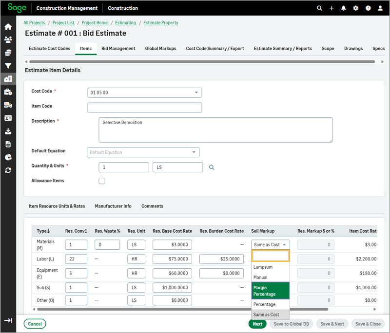Select the Home icon in the sidebar

tap(8, 27)
